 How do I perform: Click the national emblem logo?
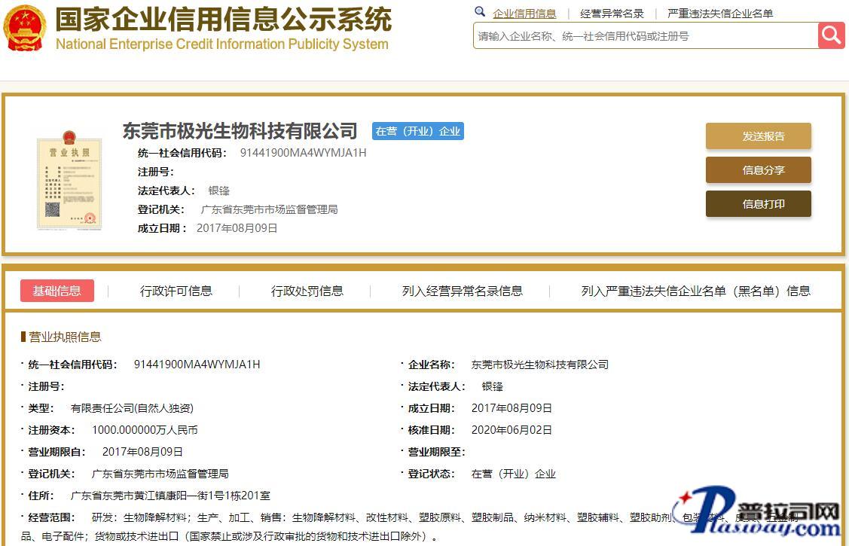tap(25, 29)
